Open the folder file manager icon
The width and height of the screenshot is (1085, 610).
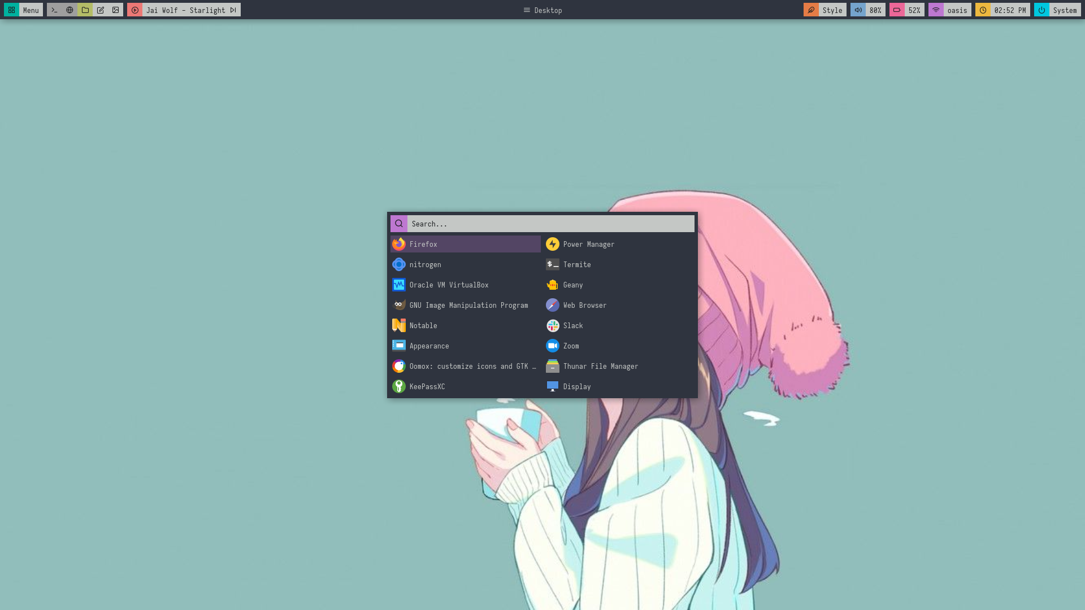(x=85, y=10)
